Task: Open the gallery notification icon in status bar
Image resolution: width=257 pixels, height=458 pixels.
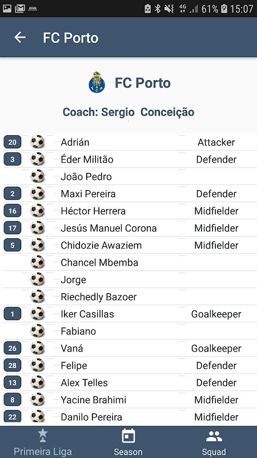Action: (x=7, y=9)
